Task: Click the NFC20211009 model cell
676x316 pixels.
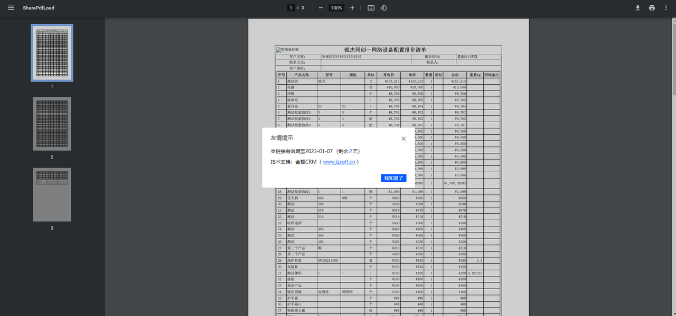Action: pos(328,261)
